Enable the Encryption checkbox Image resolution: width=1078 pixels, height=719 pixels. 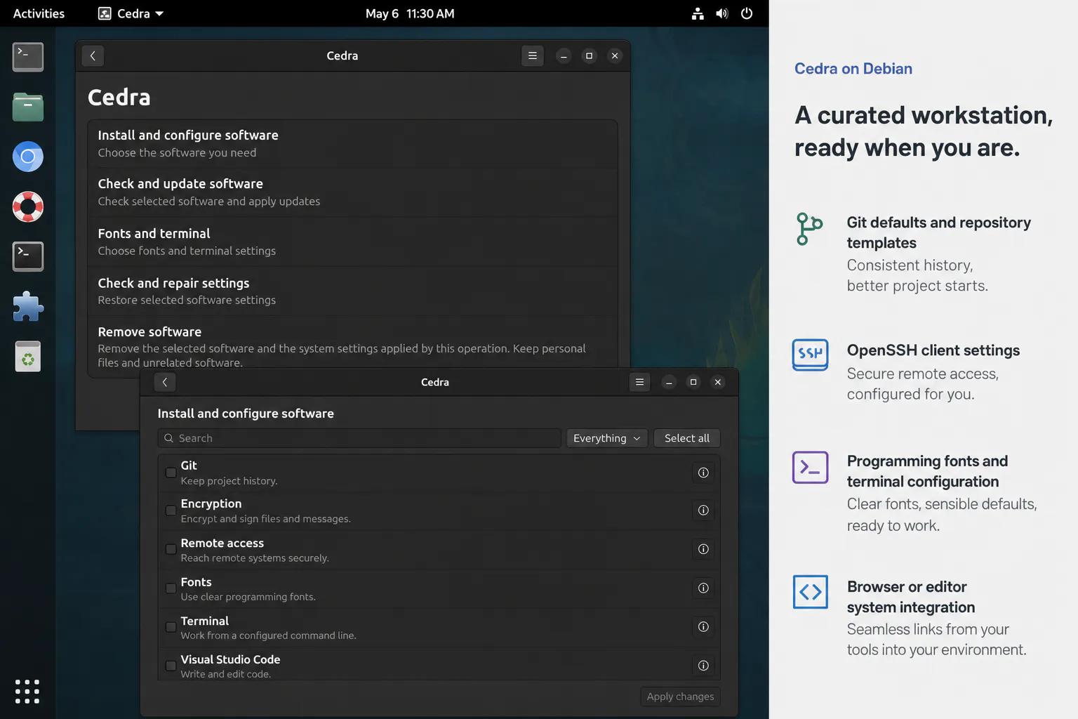[171, 510]
